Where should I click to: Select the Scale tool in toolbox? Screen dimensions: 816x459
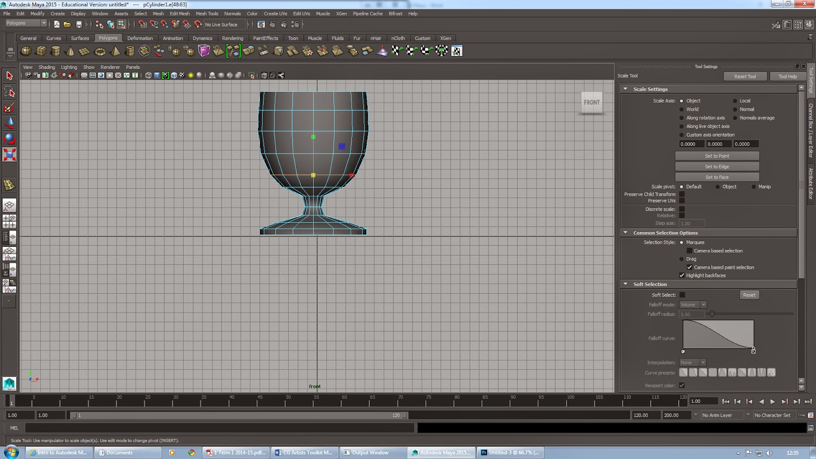click(x=9, y=155)
